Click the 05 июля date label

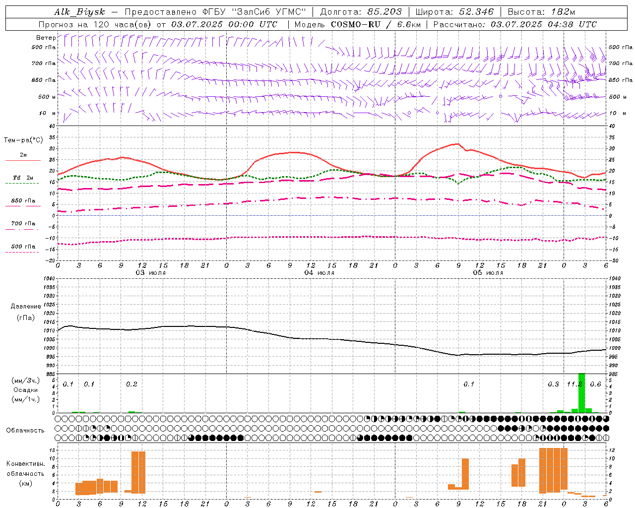tap(488, 272)
